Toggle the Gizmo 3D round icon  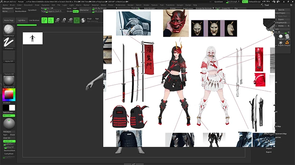77,20
